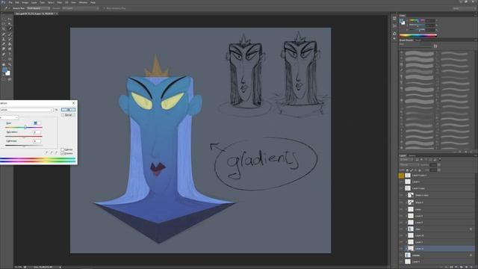Click the OK button in Hue/Saturation
This screenshot has width=478, height=269.
pyautogui.click(x=68, y=110)
